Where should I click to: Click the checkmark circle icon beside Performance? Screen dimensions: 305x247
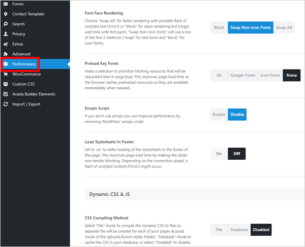click(x=6, y=64)
